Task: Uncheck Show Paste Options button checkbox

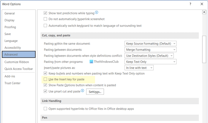Action: tap(45, 85)
